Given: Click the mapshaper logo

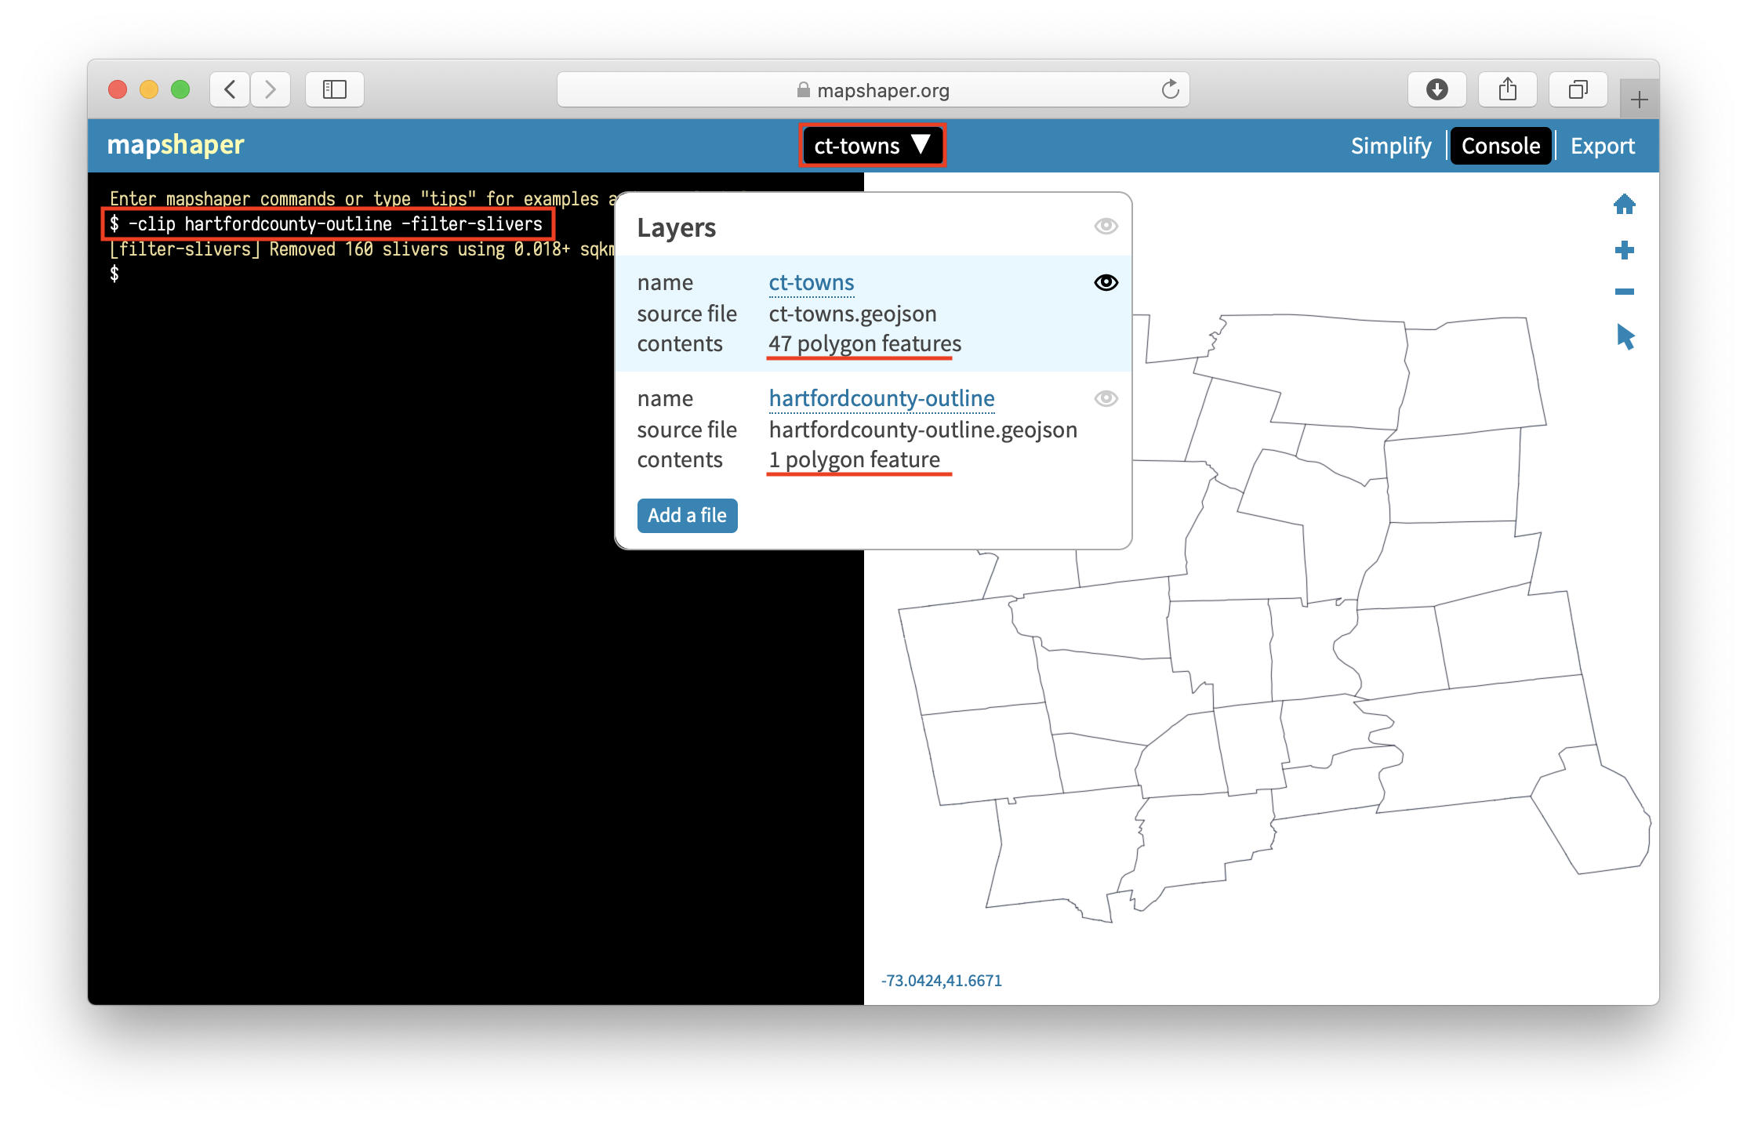Looking at the screenshot, I should point(176,145).
